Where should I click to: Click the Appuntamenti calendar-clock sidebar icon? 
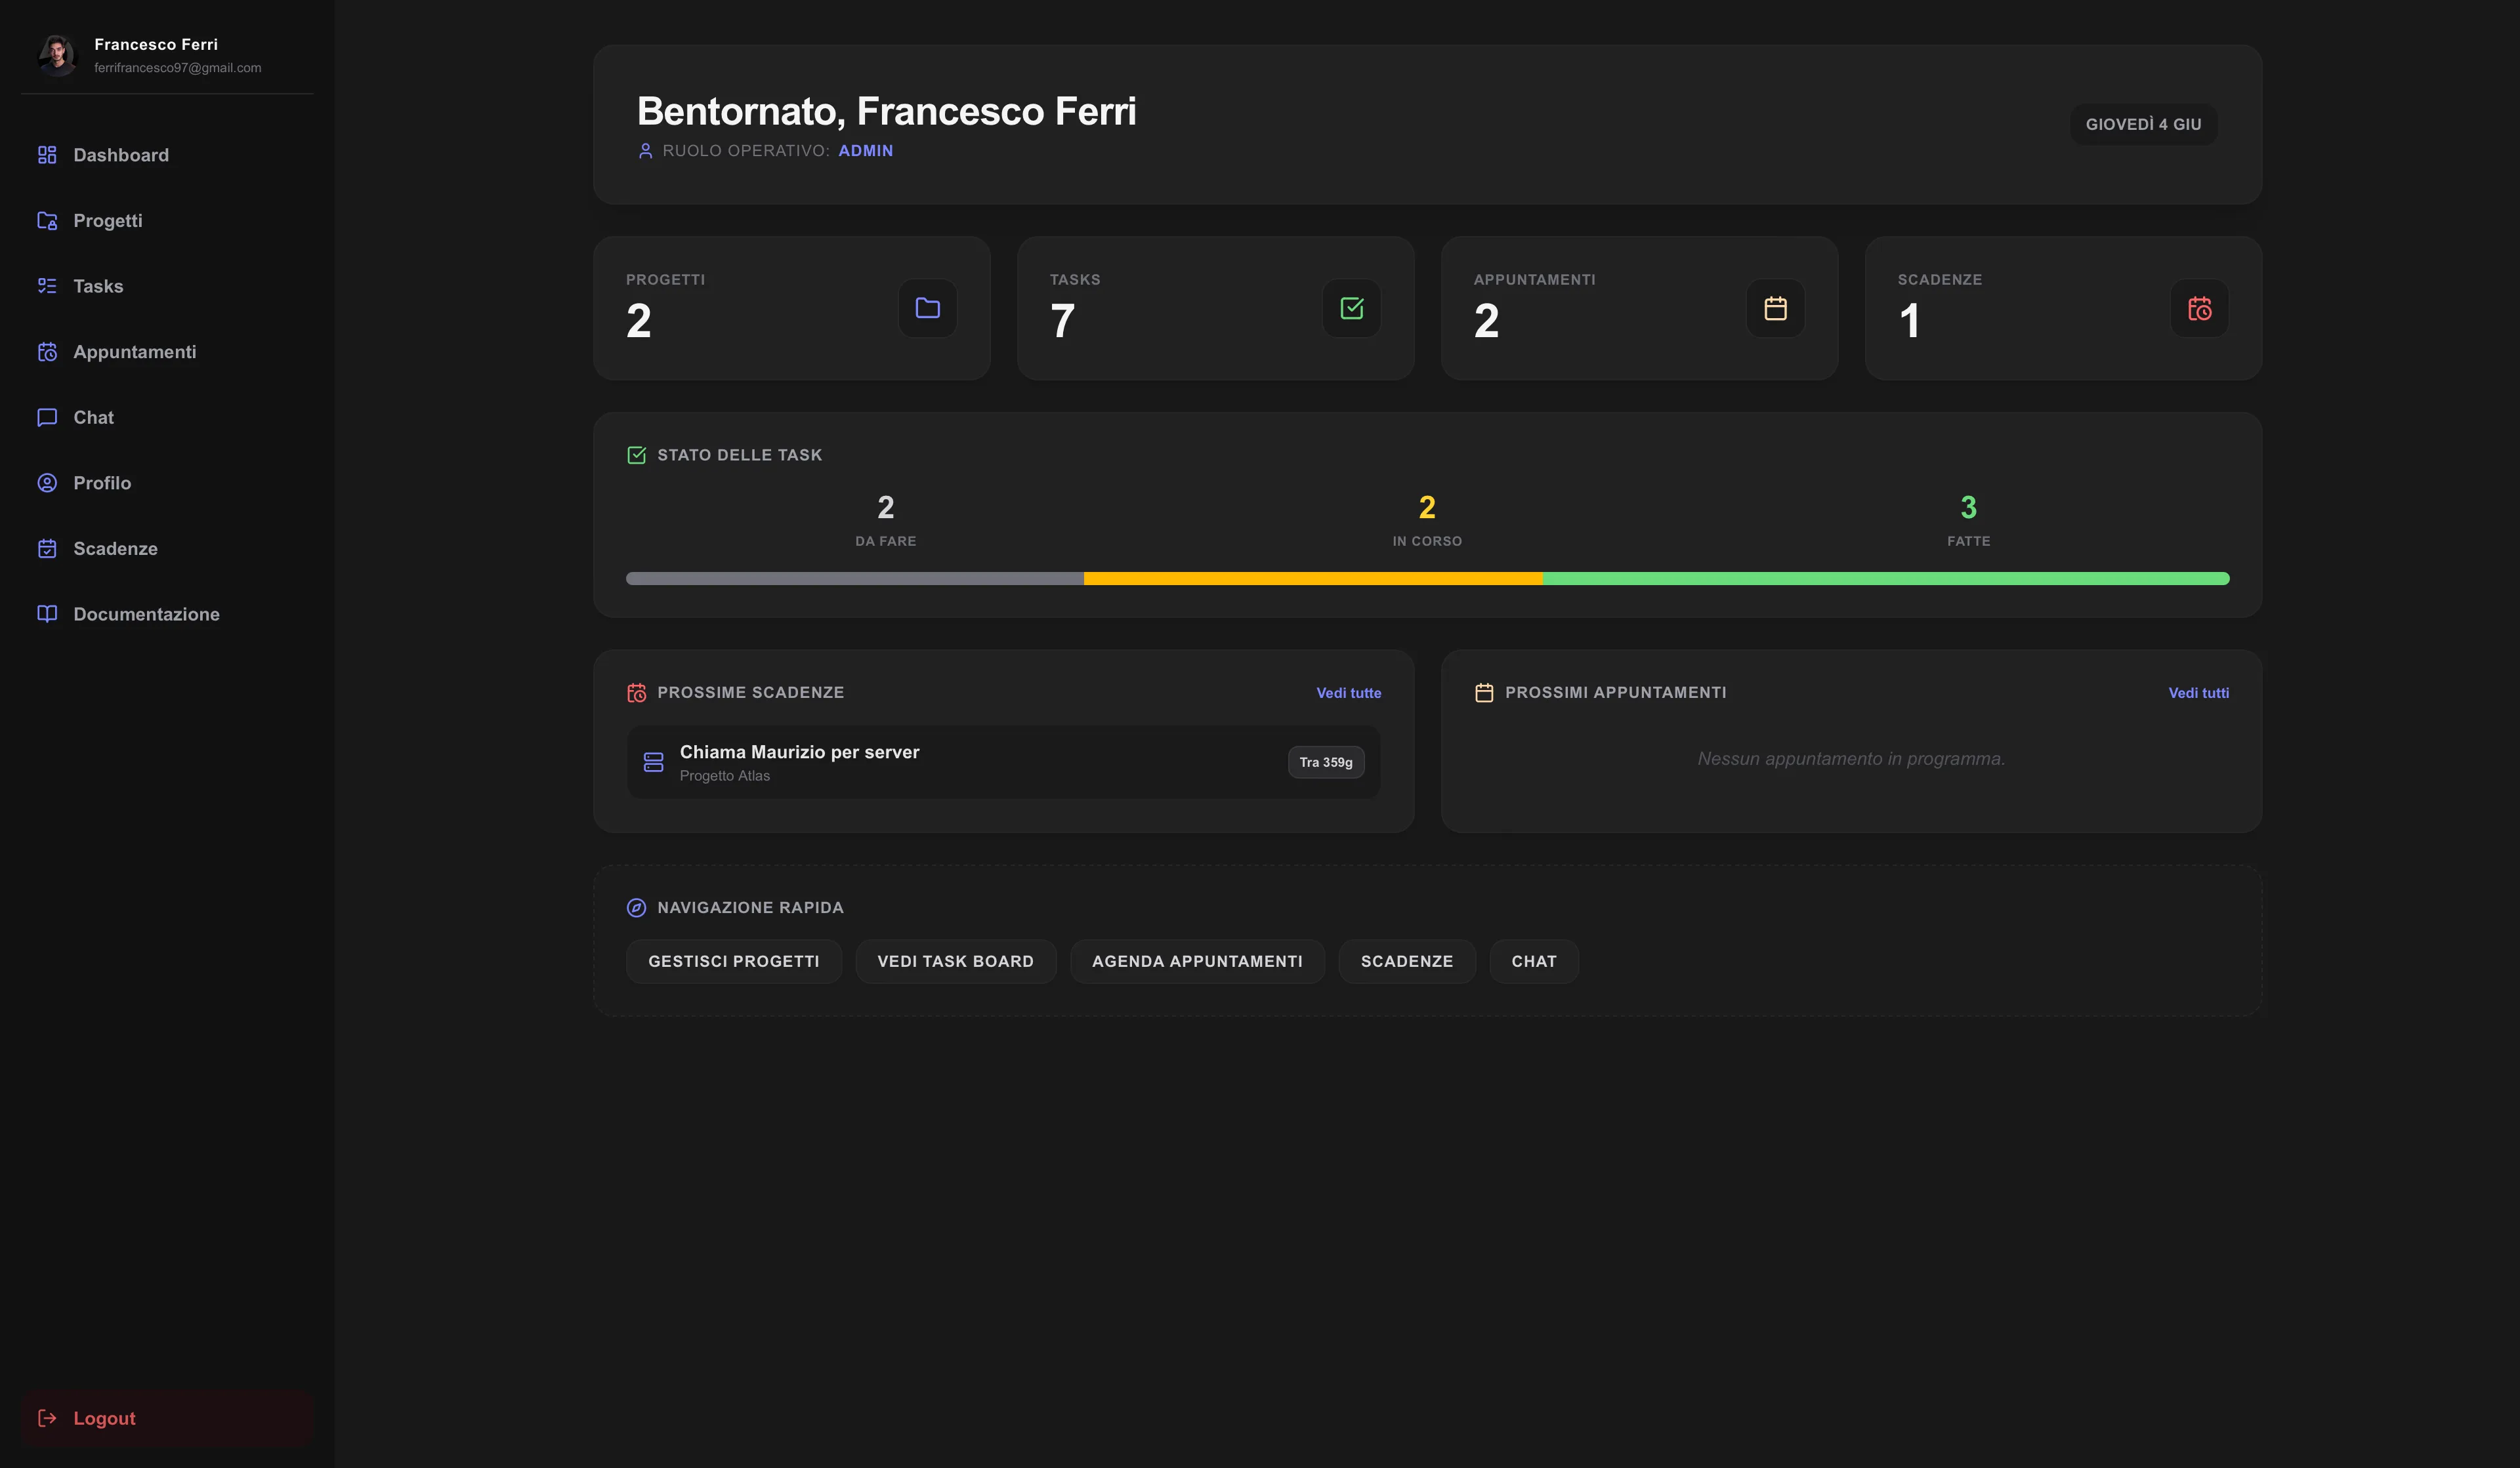pos(47,352)
